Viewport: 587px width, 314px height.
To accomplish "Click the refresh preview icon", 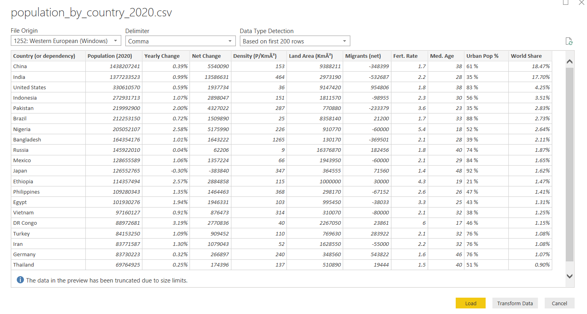I will point(569,41).
